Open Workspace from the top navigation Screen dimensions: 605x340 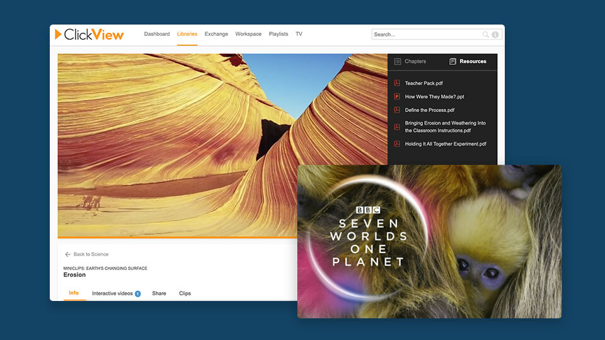click(x=248, y=34)
